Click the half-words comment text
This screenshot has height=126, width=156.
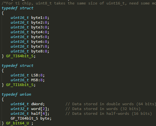point(108,114)
